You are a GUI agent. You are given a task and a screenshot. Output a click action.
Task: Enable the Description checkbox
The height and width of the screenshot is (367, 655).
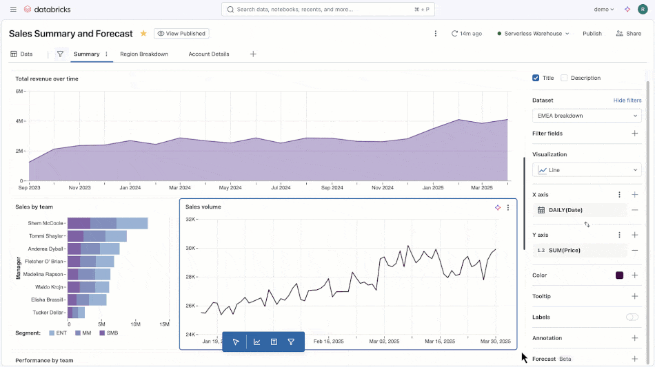tap(564, 78)
